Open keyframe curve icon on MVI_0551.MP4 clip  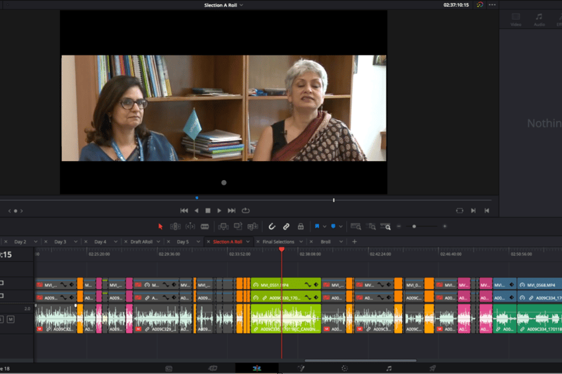[308, 285]
